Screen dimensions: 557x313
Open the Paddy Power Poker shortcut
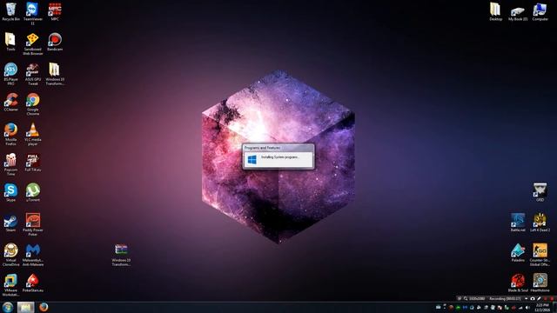[33, 224]
